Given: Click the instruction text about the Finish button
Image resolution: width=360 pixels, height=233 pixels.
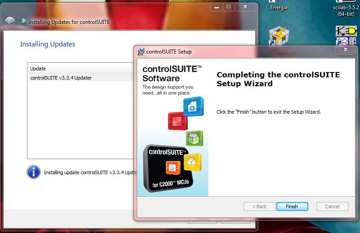Looking at the screenshot, I should coord(268,112).
